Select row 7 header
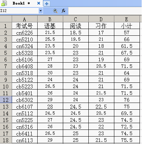Viewport: 142px width, 144px height. point(6,66)
